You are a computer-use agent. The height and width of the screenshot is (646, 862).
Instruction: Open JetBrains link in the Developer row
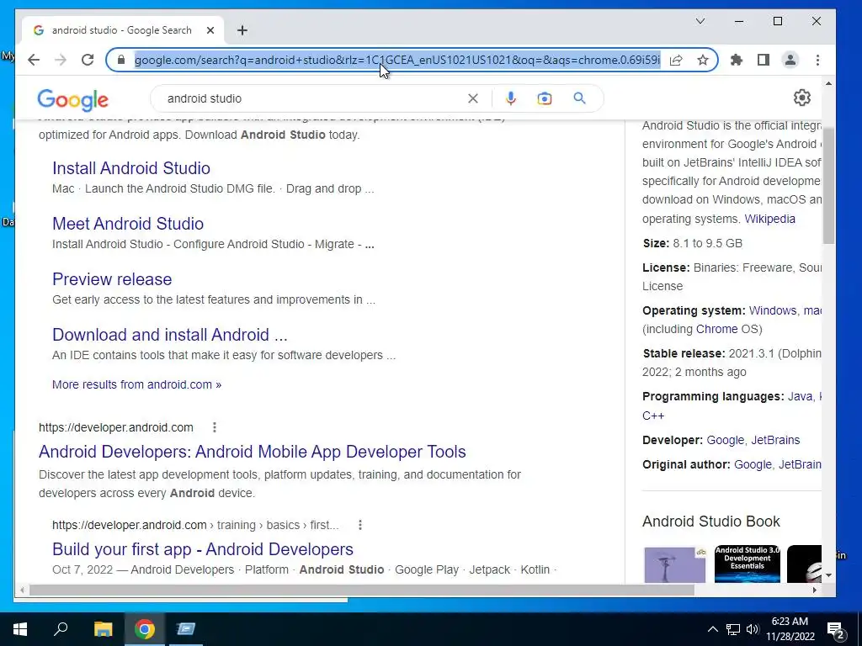[775, 440]
